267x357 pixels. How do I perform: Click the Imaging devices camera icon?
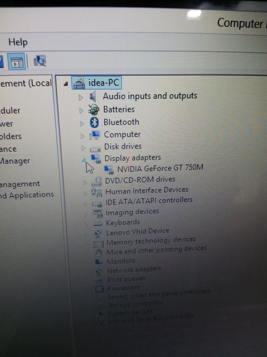click(97, 213)
